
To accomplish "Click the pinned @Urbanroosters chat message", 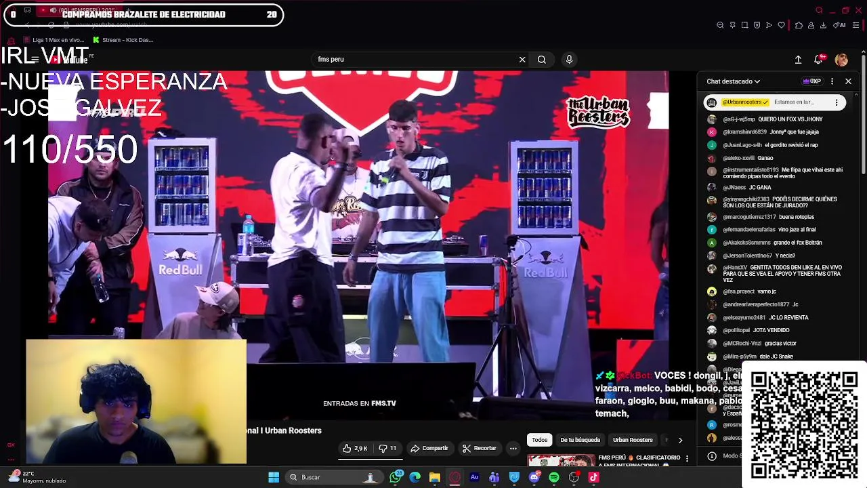I will coord(774,102).
